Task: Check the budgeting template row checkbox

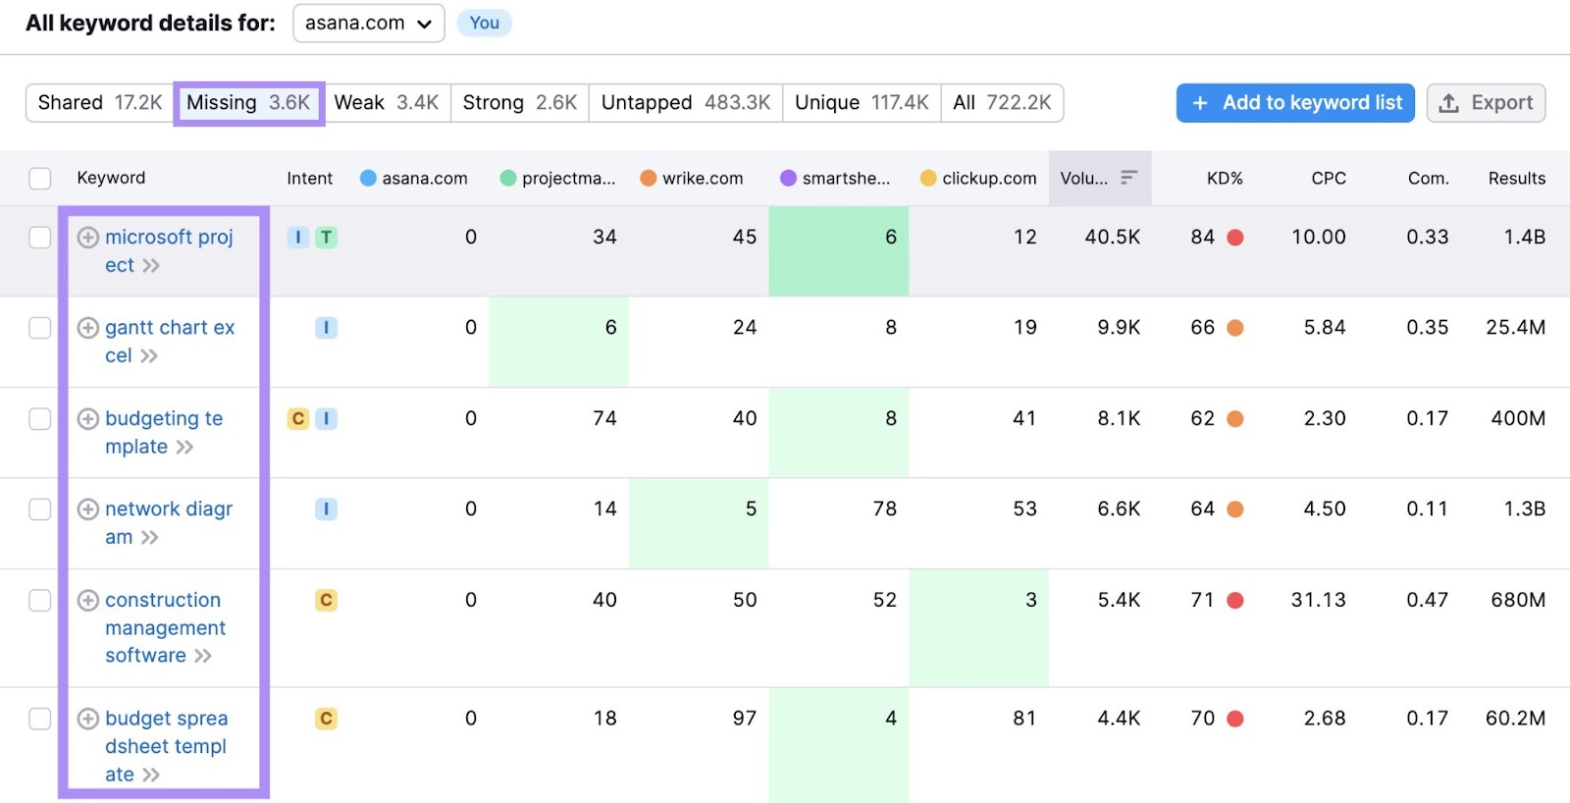Action: pyautogui.click(x=40, y=419)
